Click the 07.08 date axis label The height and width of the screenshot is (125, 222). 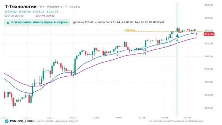point(188,118)
